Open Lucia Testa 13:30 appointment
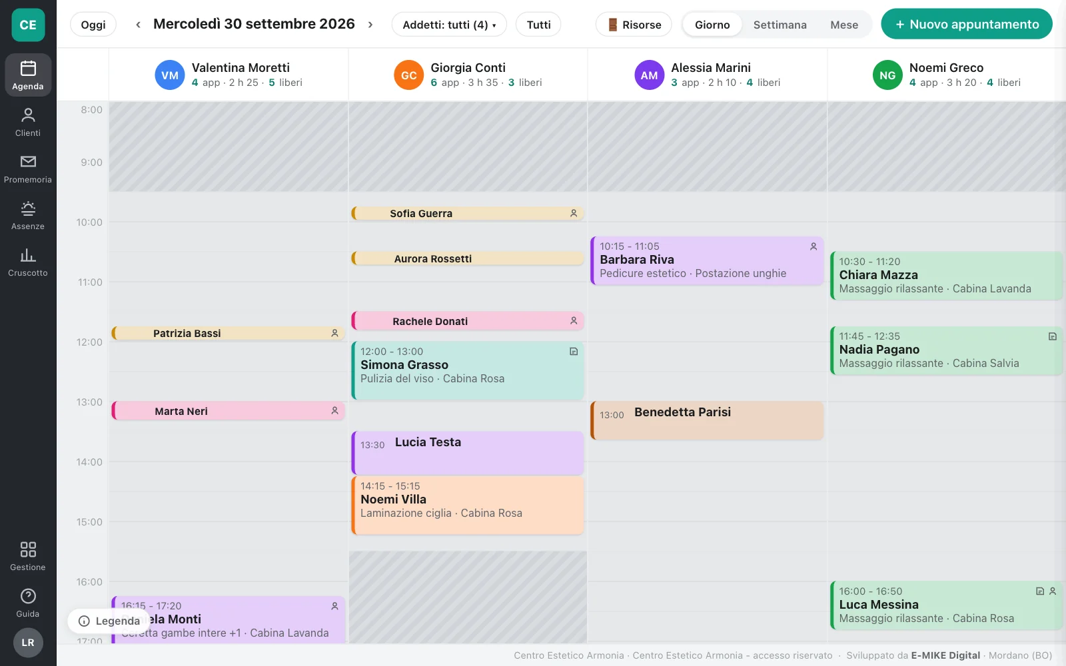This screenshot has height=666, width=1066. [x=468, y=453]
